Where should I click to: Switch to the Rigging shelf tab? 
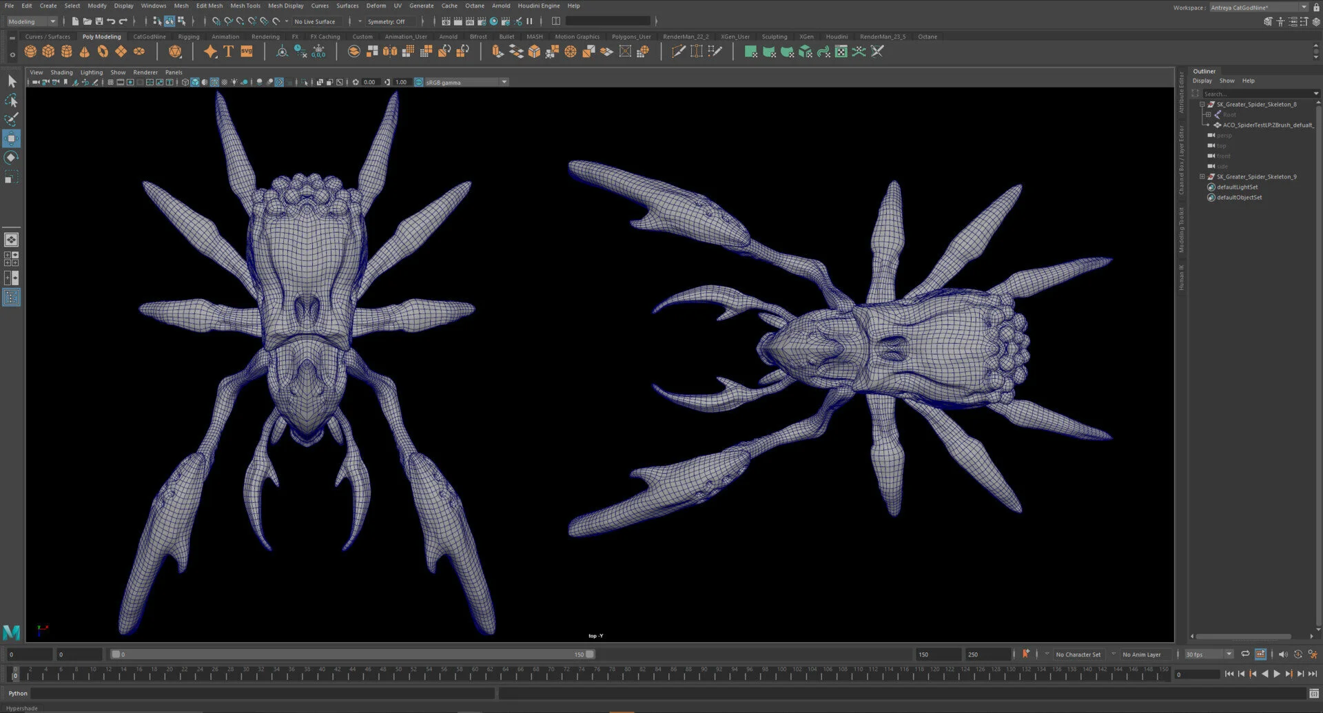189,37
